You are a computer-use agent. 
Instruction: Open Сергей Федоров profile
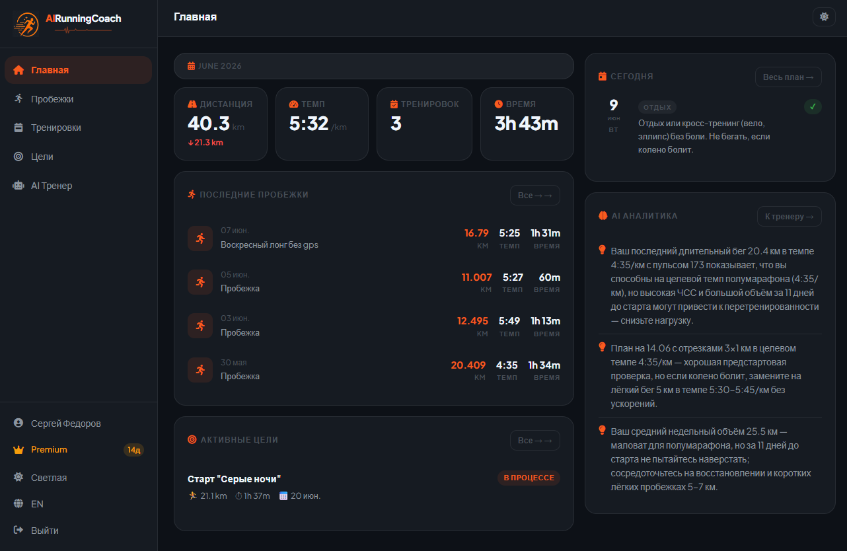[78, 423]
